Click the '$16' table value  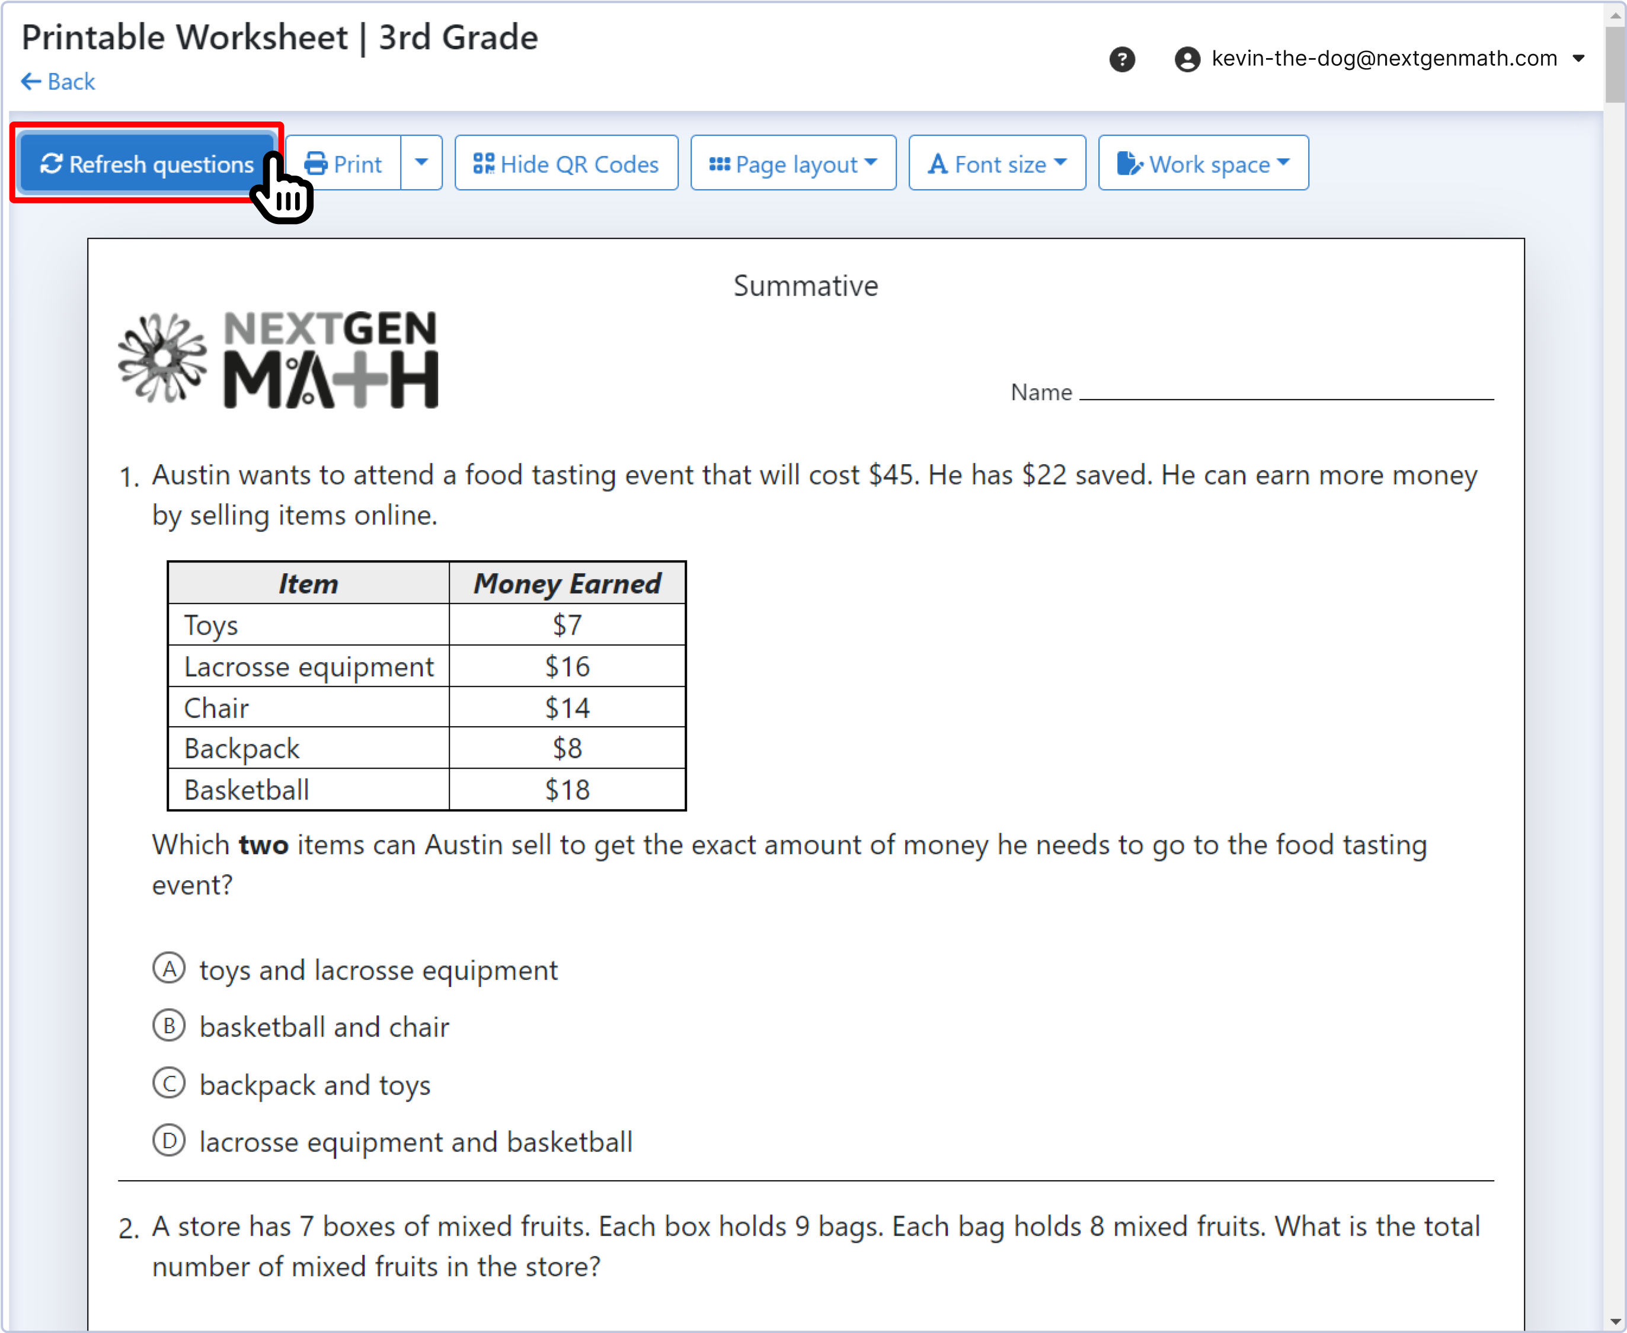[x=567, y=666]
